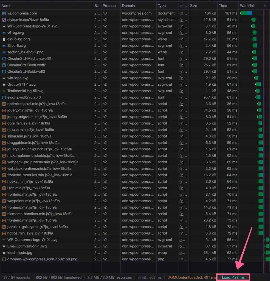Sort by the Name column header
The height and width of the screenshot is (281, 270).
click(x=7, y=5)
